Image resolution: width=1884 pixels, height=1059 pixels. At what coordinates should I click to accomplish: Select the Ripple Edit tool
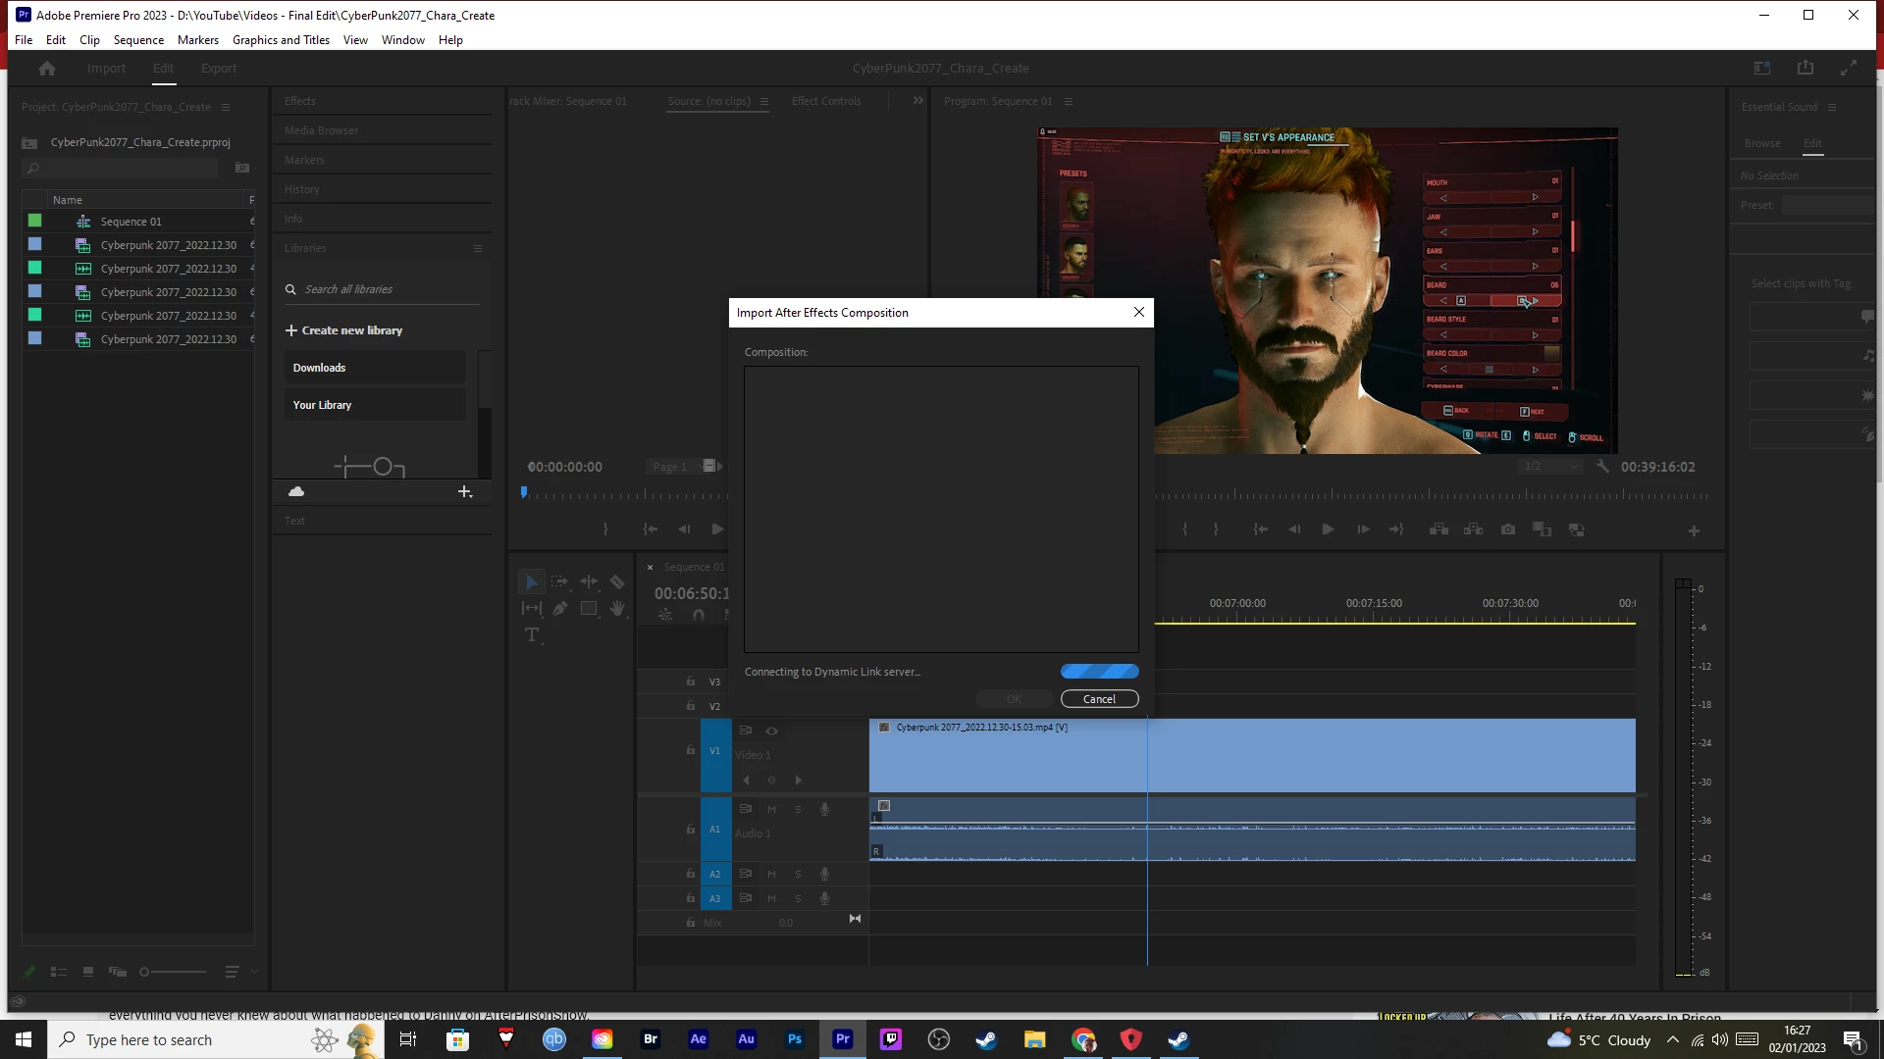point(589,582)
